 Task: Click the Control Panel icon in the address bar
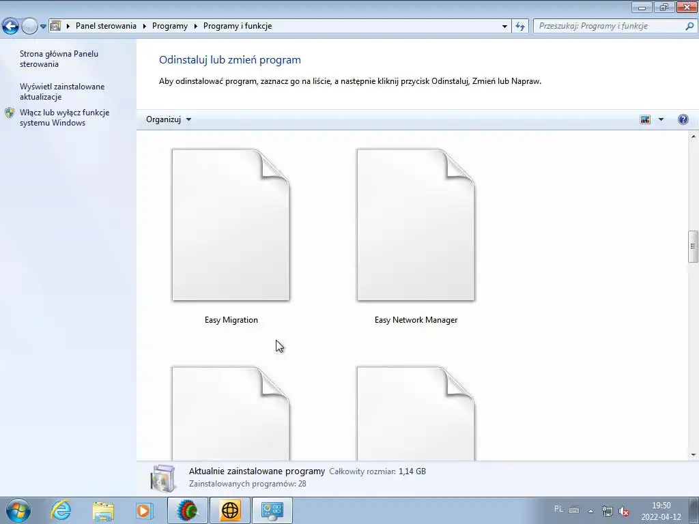coord(56,26)
